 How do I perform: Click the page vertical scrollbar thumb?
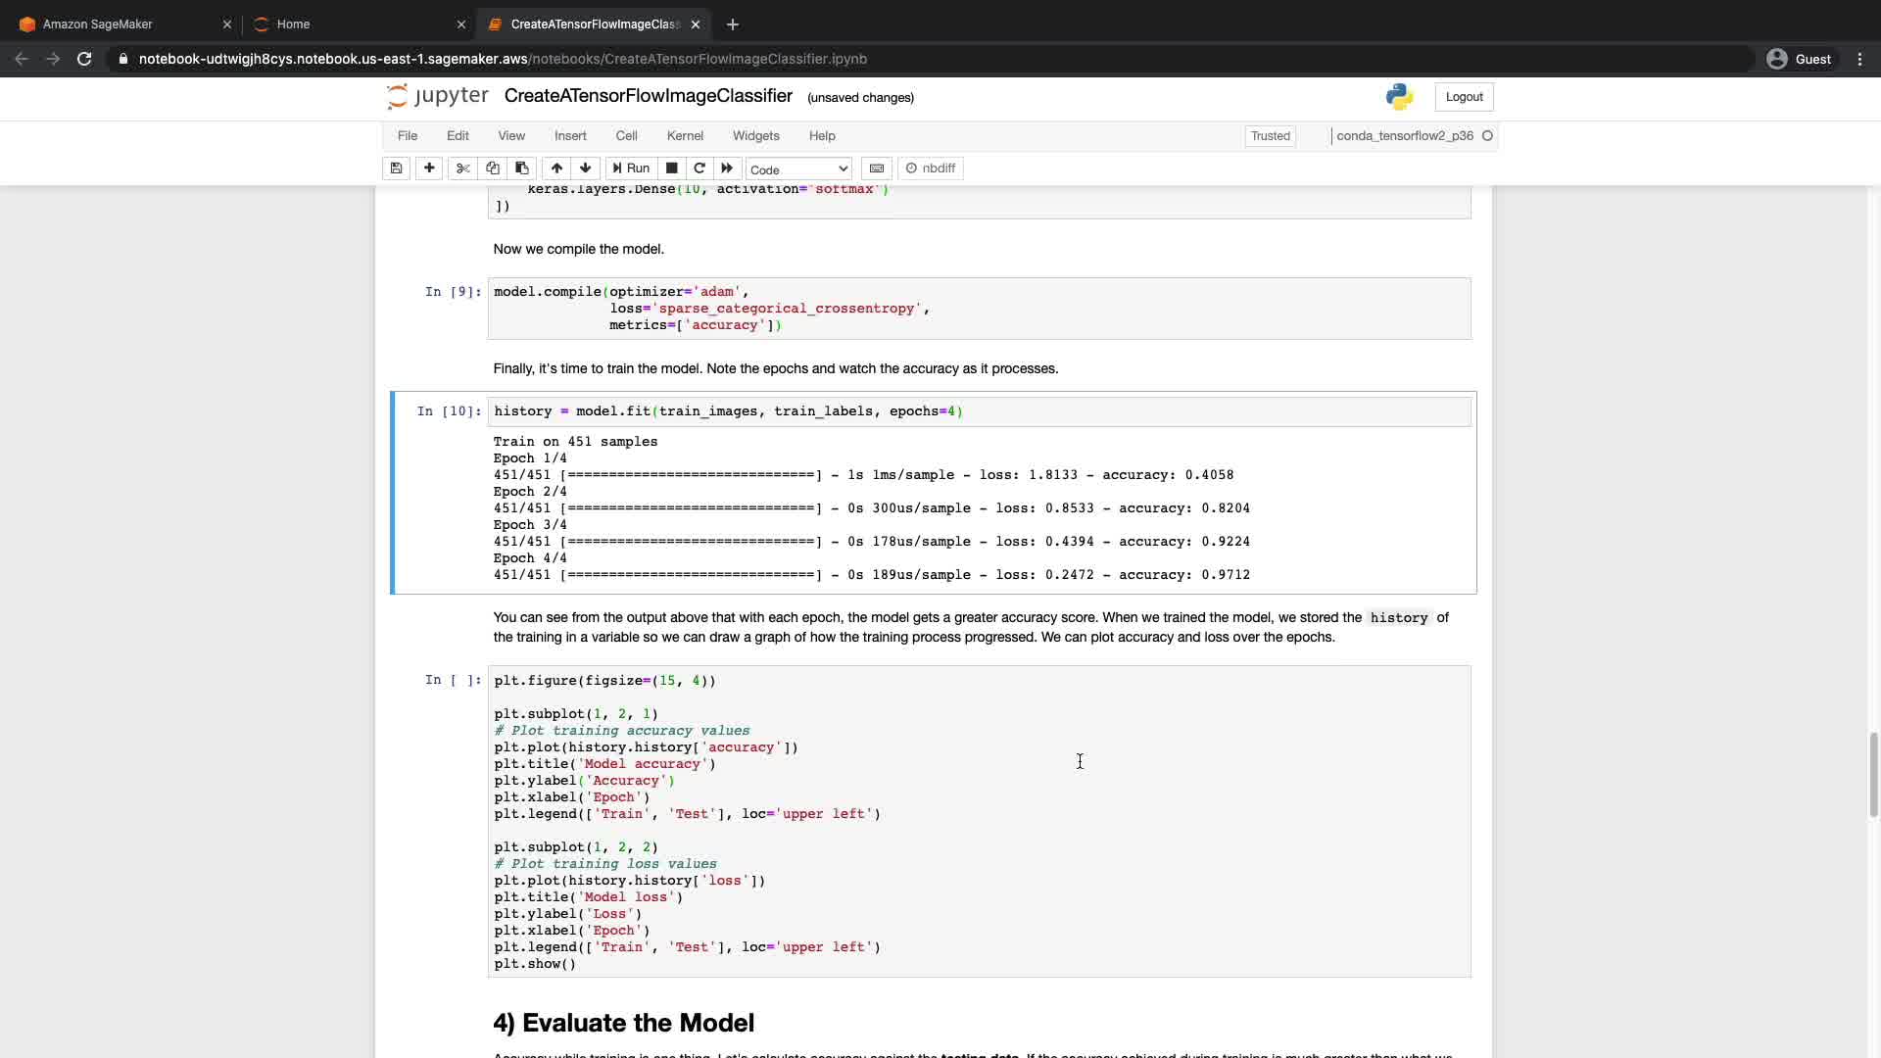coord(1873,774)
